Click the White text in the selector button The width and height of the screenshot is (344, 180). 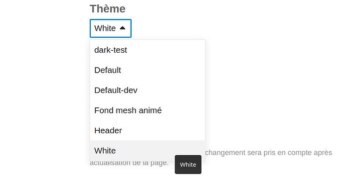click(105, 28)
